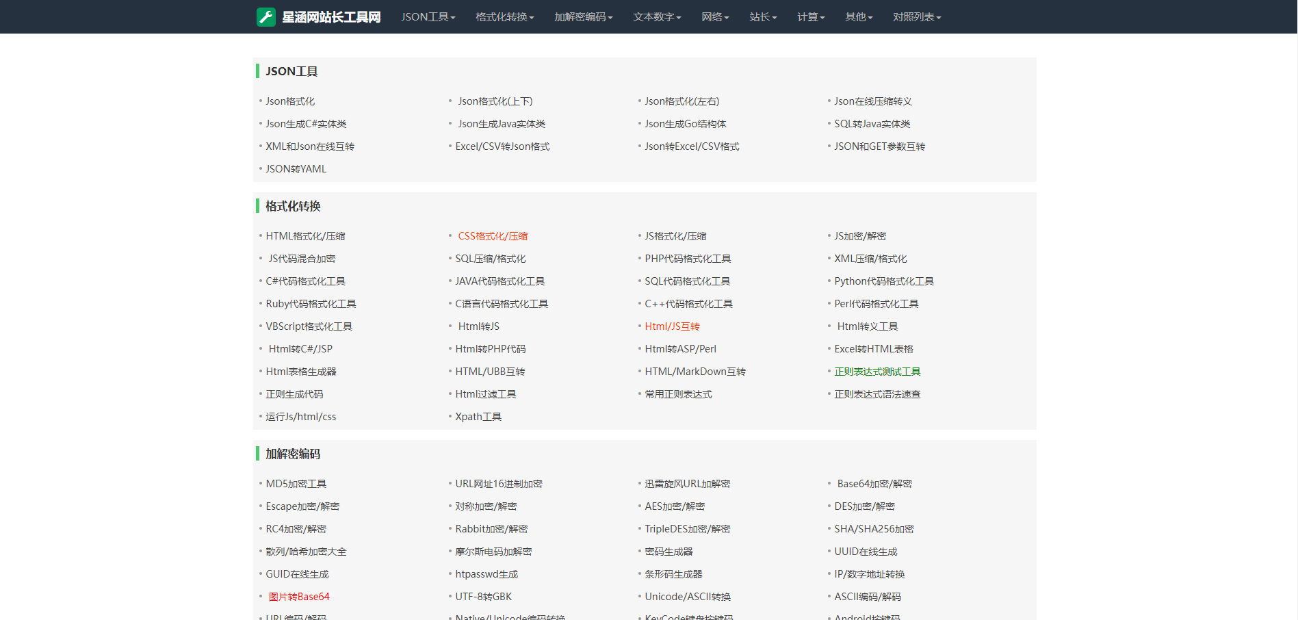The image size is (1298, 620).
Task: Open Json在线压缩转义 link
Action: (873, 101)
